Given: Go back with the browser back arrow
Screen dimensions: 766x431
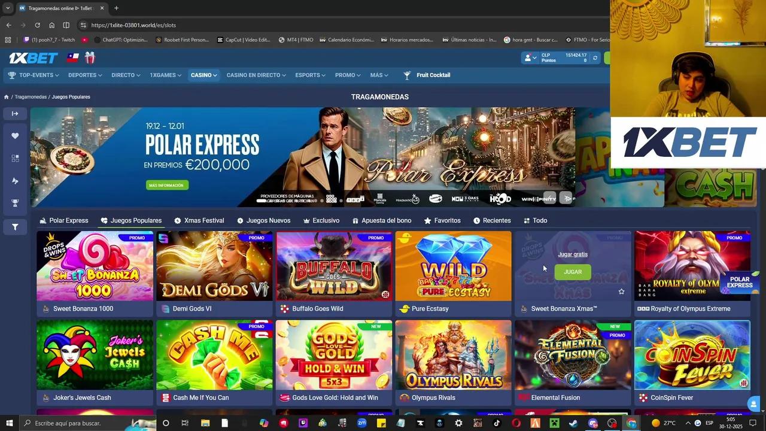Looking at the screenshot, I should tap(8, 25).
